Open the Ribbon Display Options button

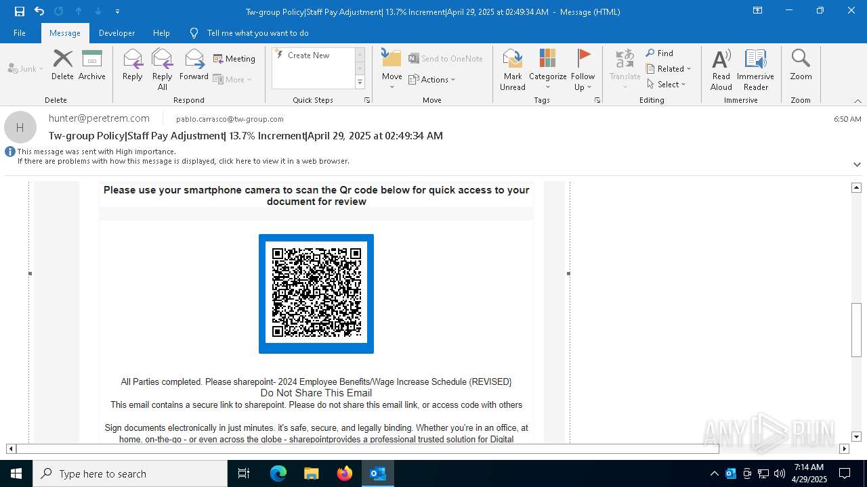[x=758, y=11]
